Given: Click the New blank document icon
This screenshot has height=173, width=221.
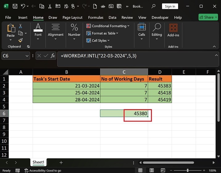Looking at the screenshot, I should point(95,6).
